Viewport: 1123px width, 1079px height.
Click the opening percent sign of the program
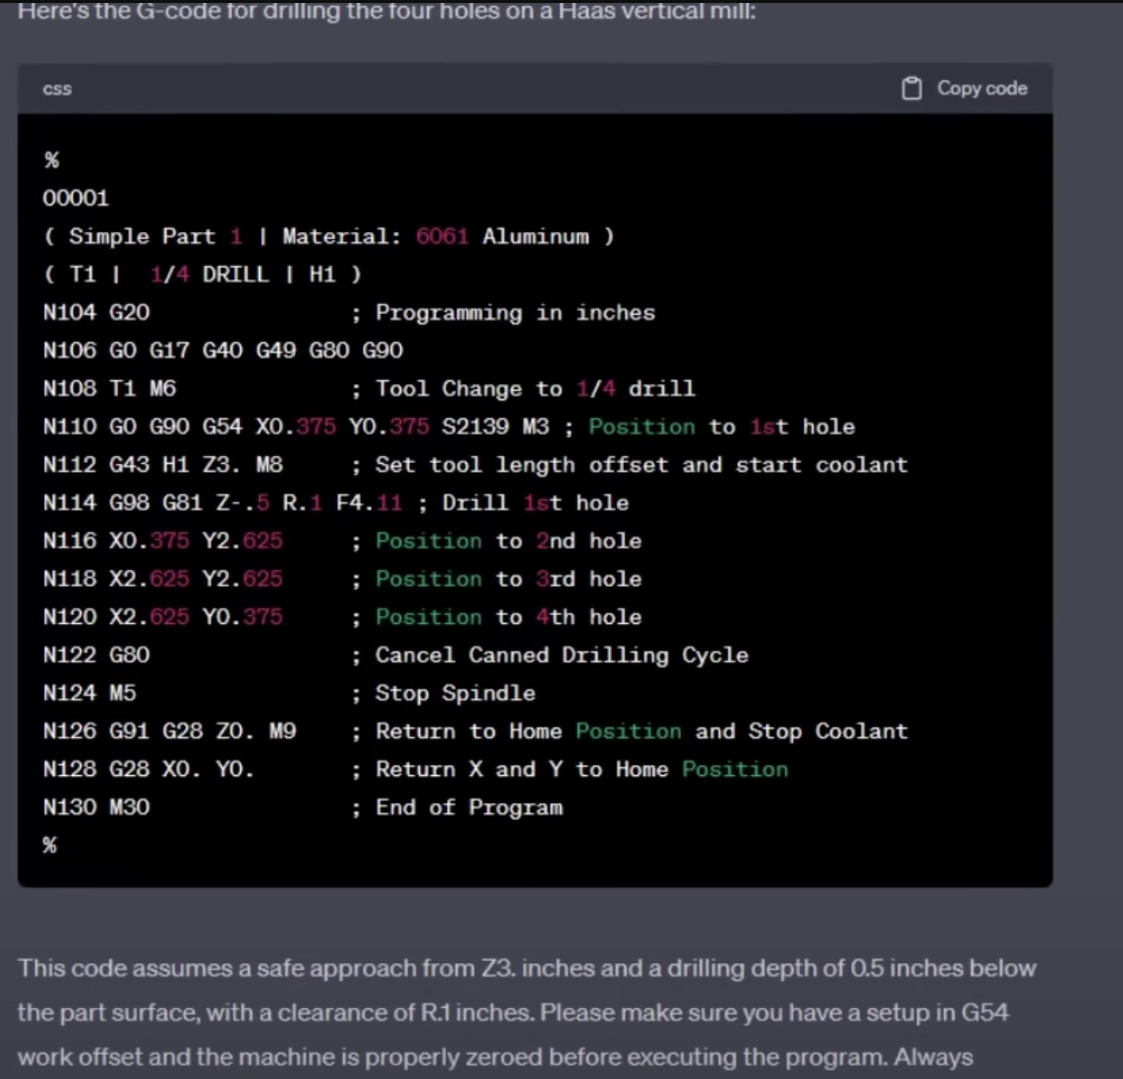point(50,159)
